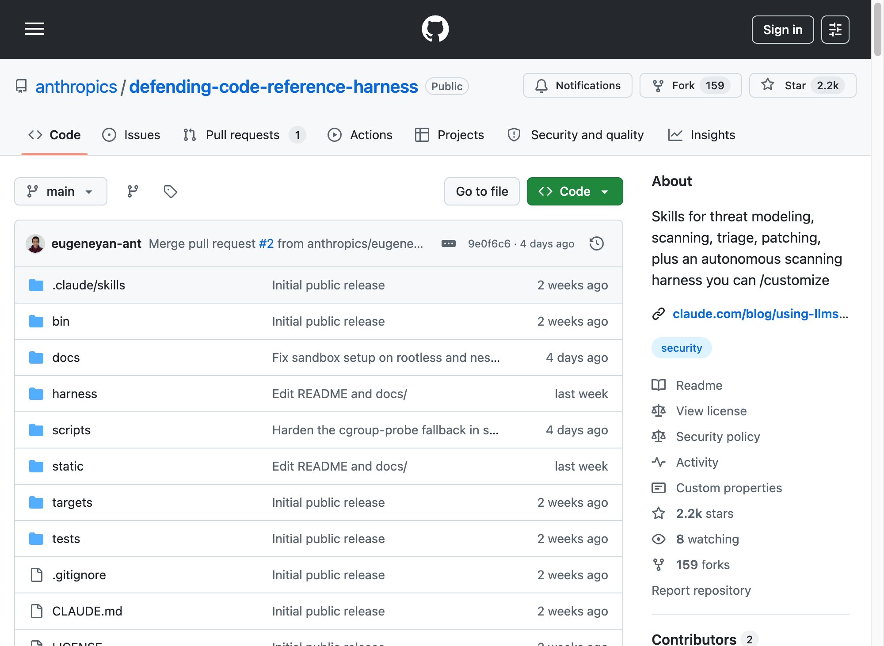Open 'Fix sandbox setup on rootless' commit message

[386, 357]
